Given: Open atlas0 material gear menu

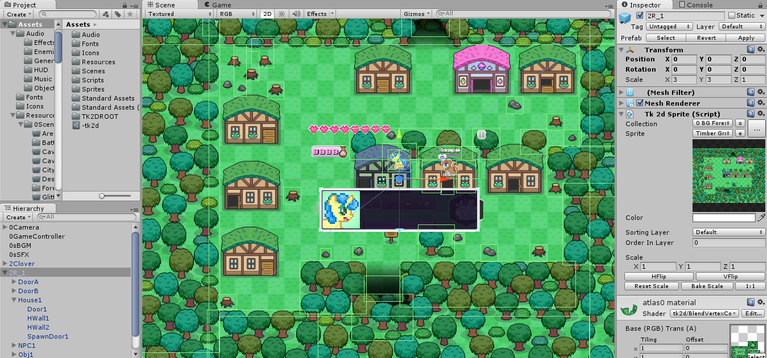Looking at the screenshot, I should (x=760, y=302).
